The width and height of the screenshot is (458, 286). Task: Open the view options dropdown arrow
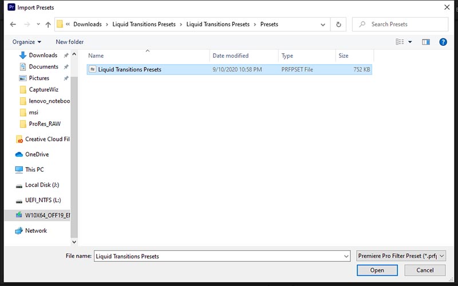click(410, 42)
